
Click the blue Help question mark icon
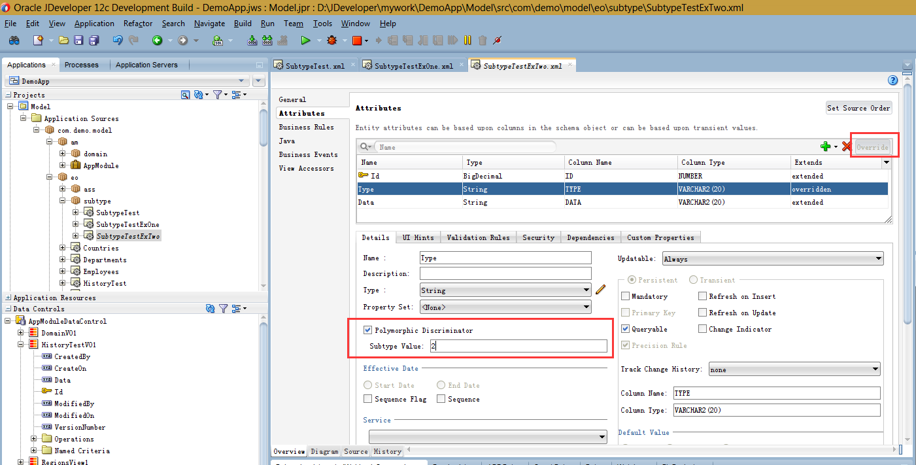click(893, 80)
